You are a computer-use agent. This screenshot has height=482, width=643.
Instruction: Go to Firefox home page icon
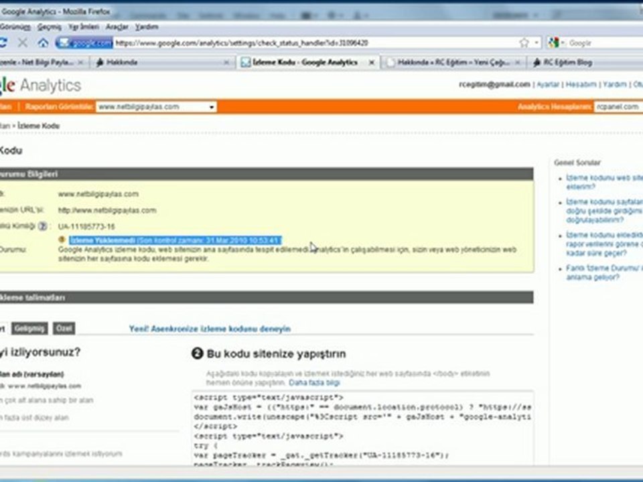point(43,43)
